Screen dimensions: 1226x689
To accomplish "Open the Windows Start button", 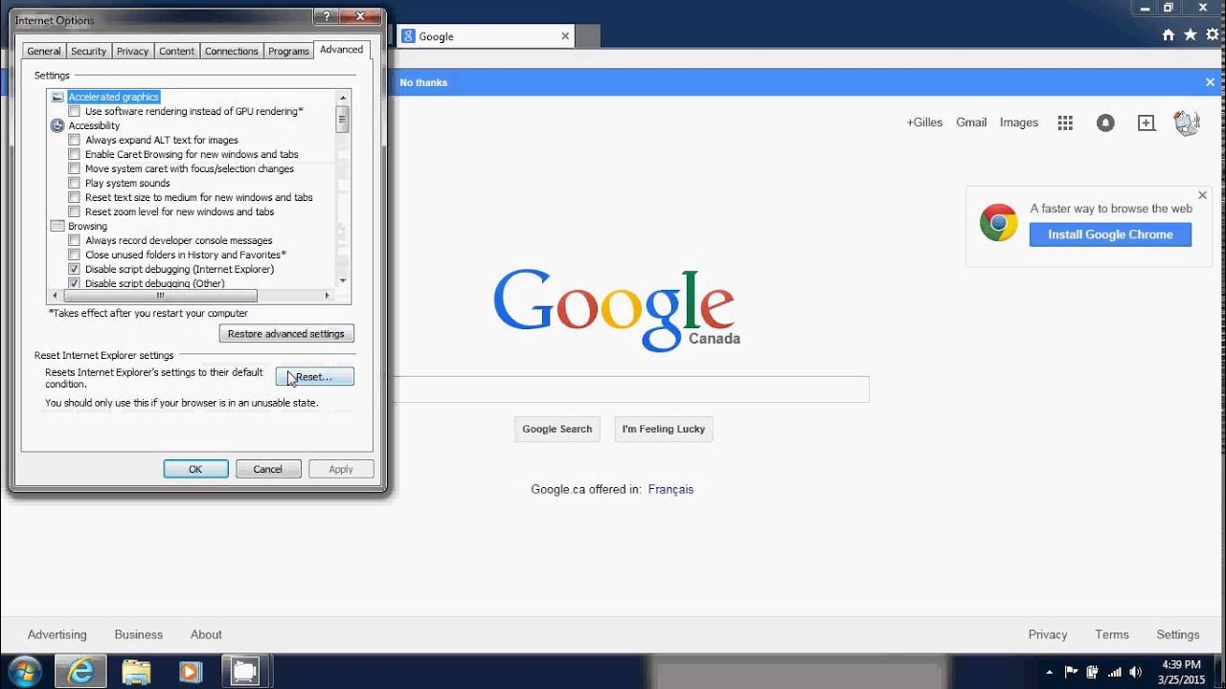I will click(25, 671).
